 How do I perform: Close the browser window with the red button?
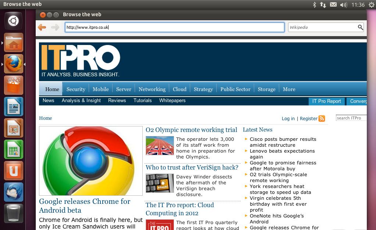click(x=43, y=15)
